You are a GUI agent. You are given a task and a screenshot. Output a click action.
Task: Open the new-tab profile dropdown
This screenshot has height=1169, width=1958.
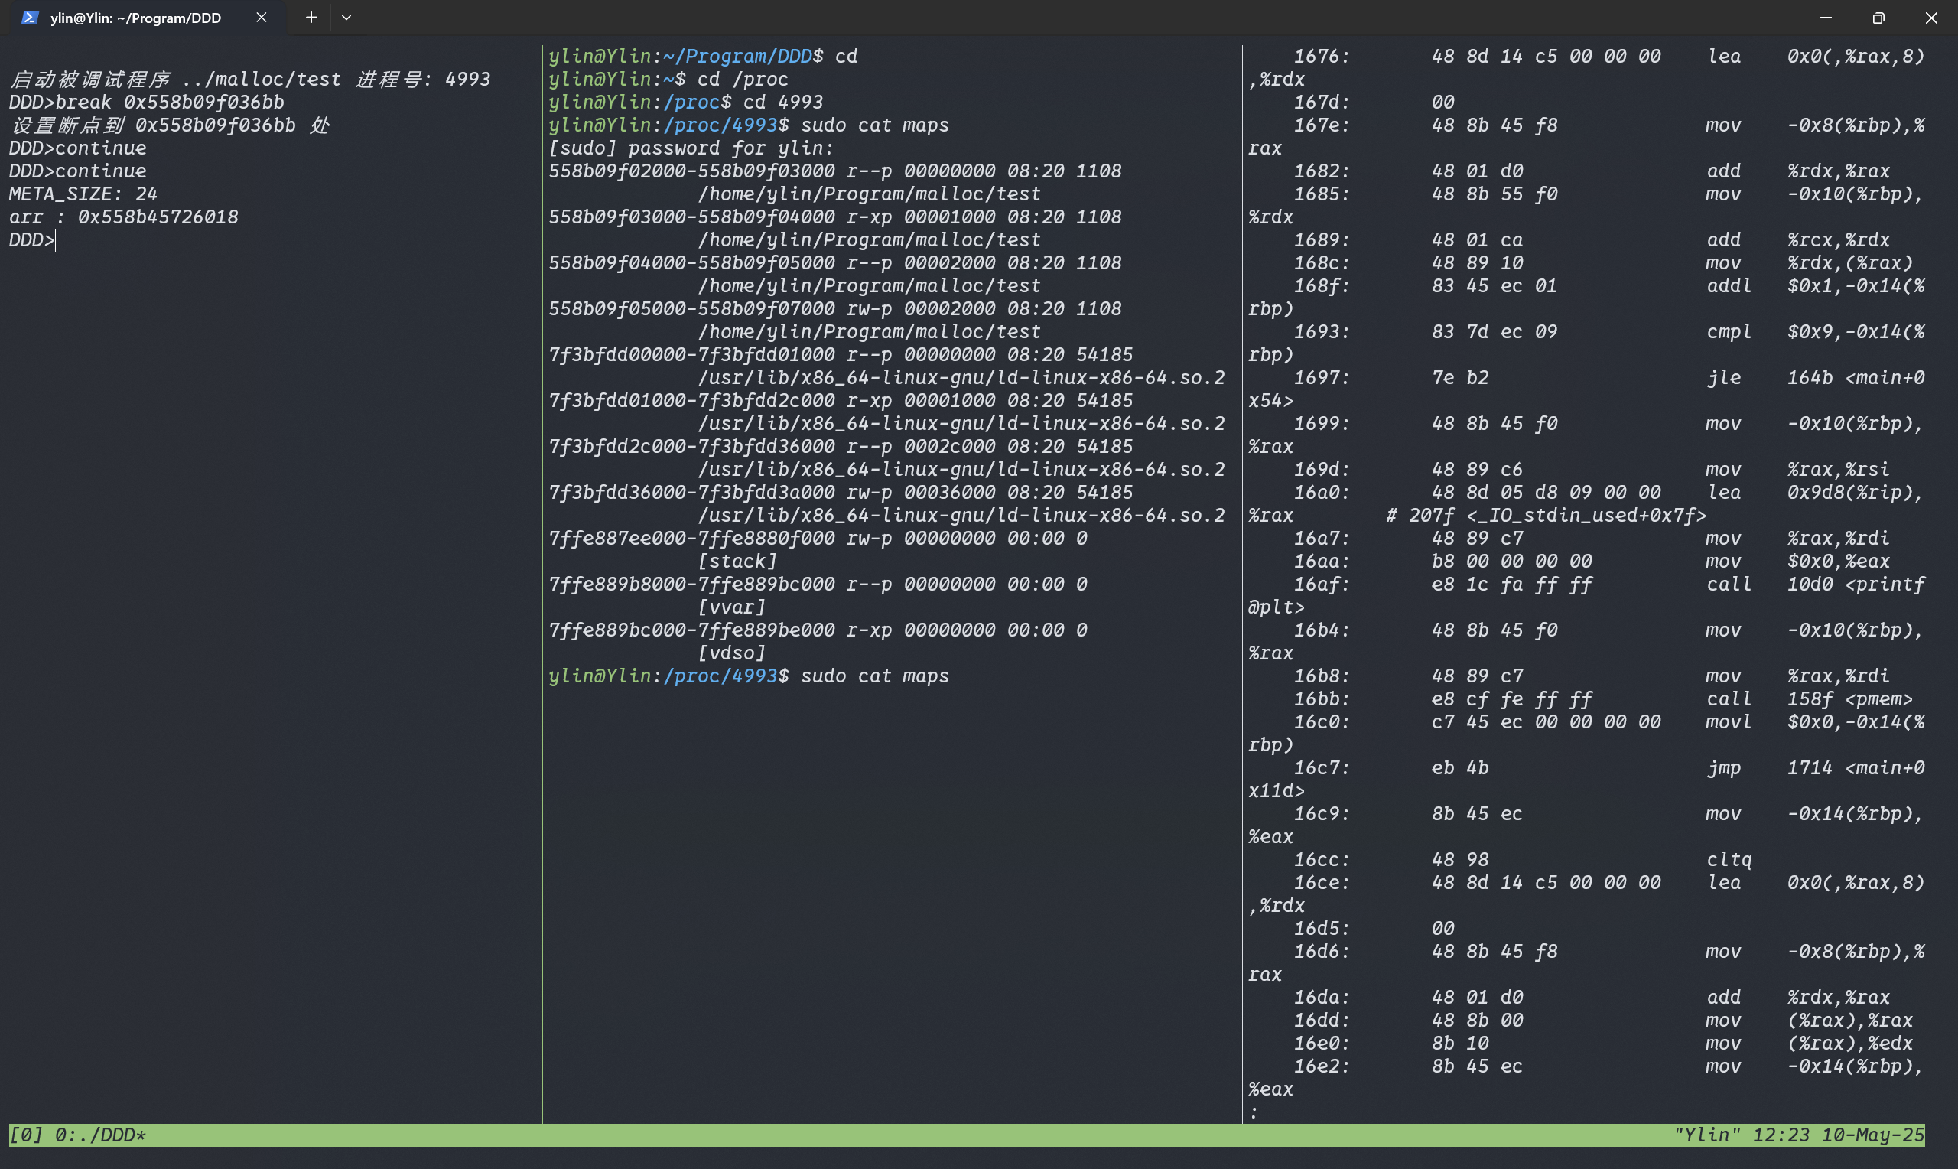pos(346,18)
